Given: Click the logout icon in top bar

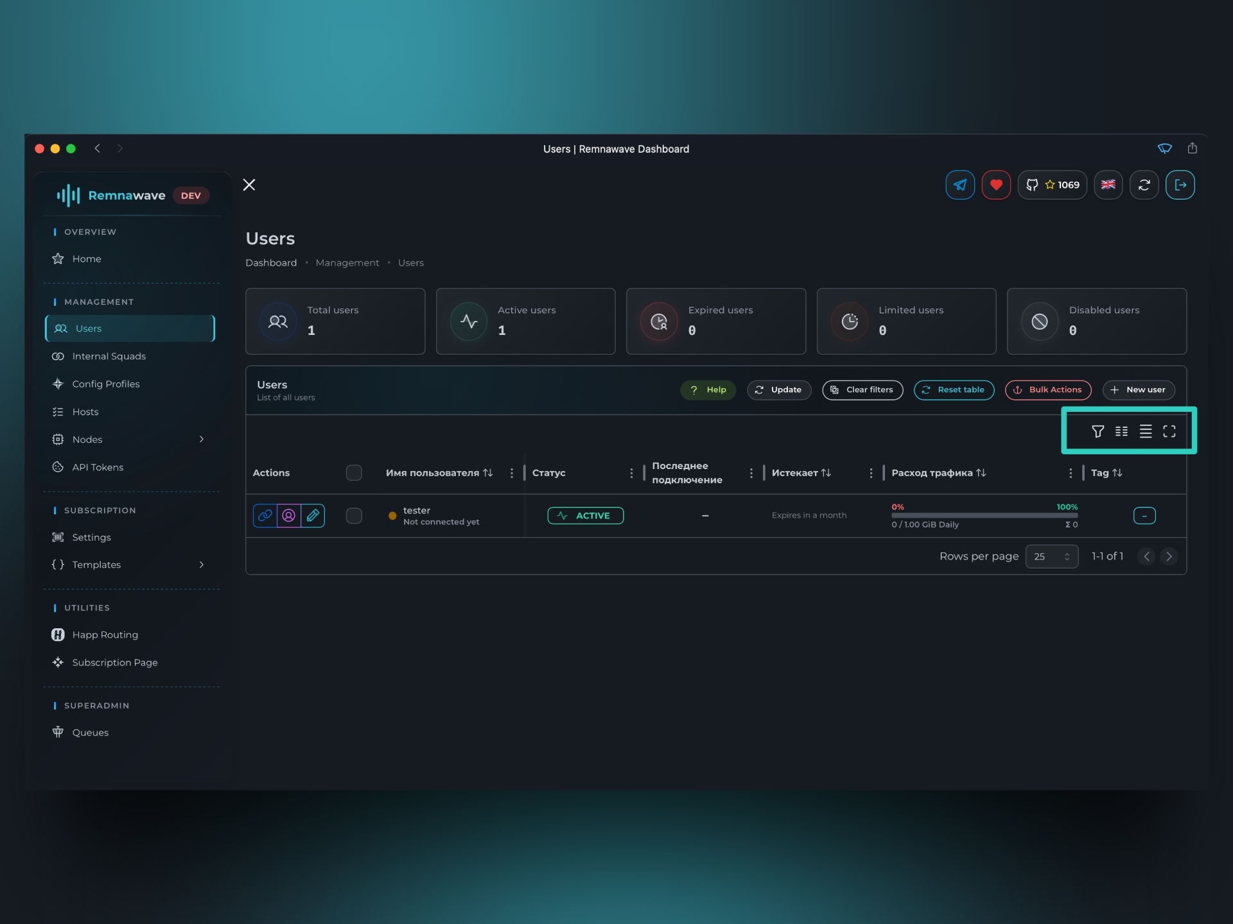Looking at the screenshot, I should pyautogui.click(x=1180, y=185).
